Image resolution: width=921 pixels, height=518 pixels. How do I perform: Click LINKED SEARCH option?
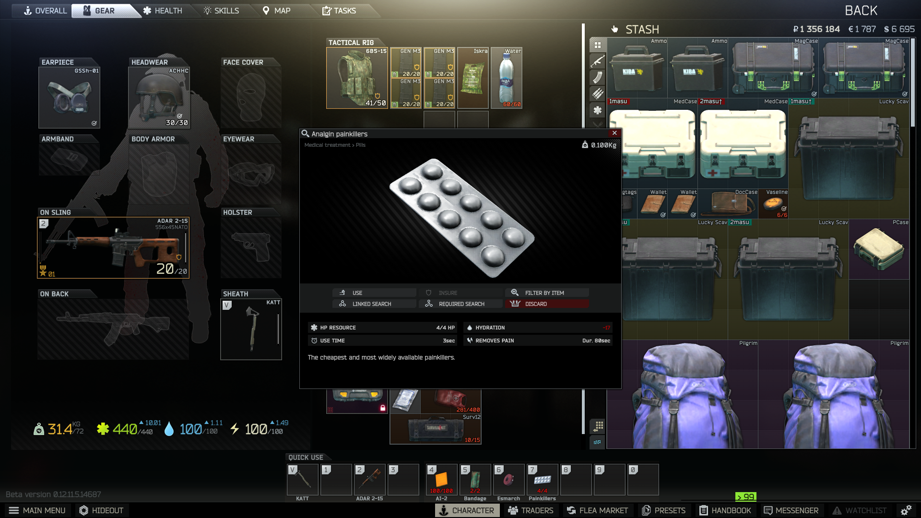click(x=374, y=304)
